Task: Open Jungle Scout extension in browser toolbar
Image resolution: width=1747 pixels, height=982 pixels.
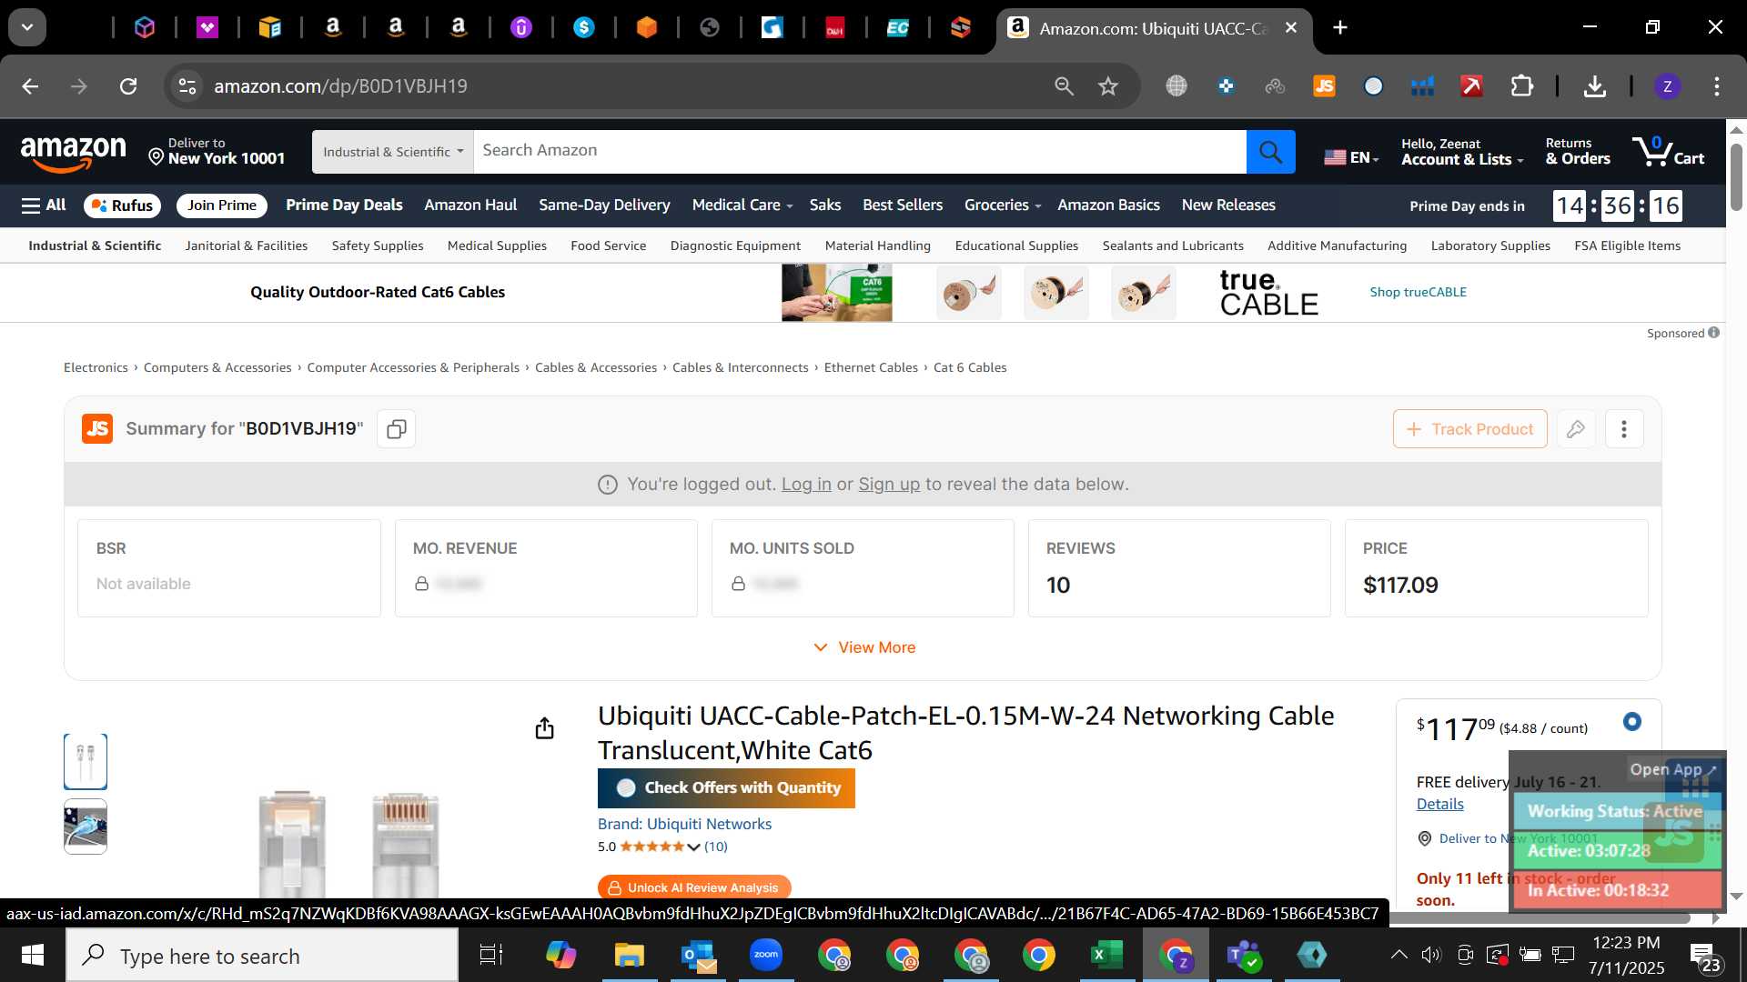Action: point(1324,86)
